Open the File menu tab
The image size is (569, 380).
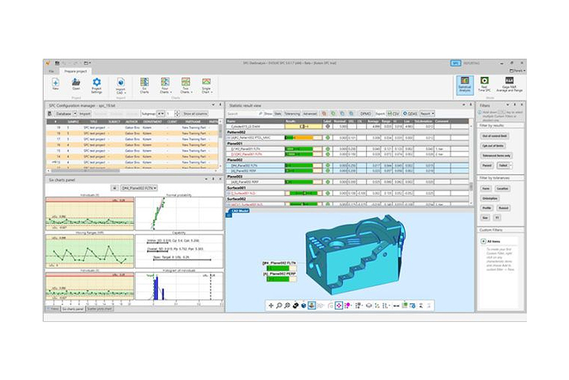click(51, 71)
